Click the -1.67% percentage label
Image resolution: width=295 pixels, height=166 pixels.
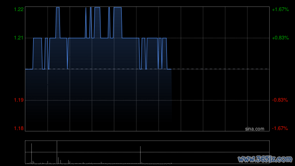pos(280,128)
